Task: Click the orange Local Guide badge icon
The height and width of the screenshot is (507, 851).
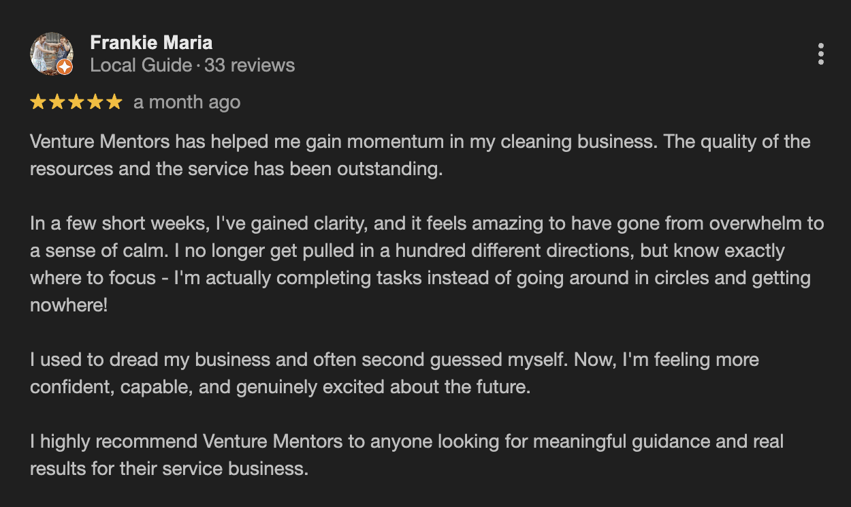Action: click(65, 67)
